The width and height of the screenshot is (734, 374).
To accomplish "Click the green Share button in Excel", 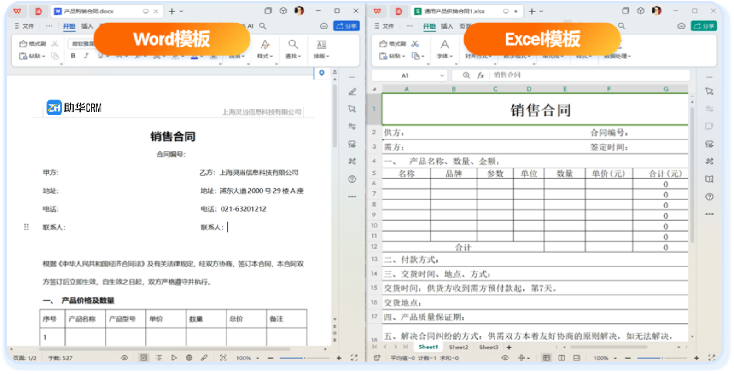I will tap(704, 26).
